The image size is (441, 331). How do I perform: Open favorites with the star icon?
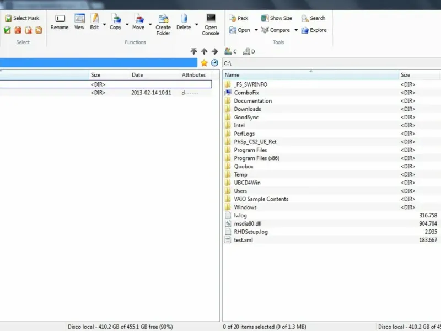[x=204, y=63]
